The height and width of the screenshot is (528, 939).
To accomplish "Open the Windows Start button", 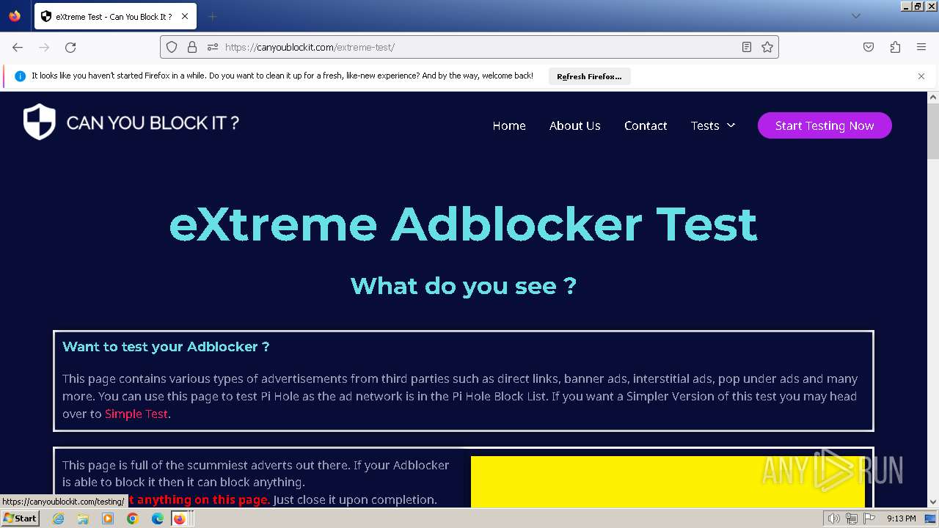I will [x=20, y=518].
